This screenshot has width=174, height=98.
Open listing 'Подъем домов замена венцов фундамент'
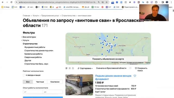[x=113, y=77]
